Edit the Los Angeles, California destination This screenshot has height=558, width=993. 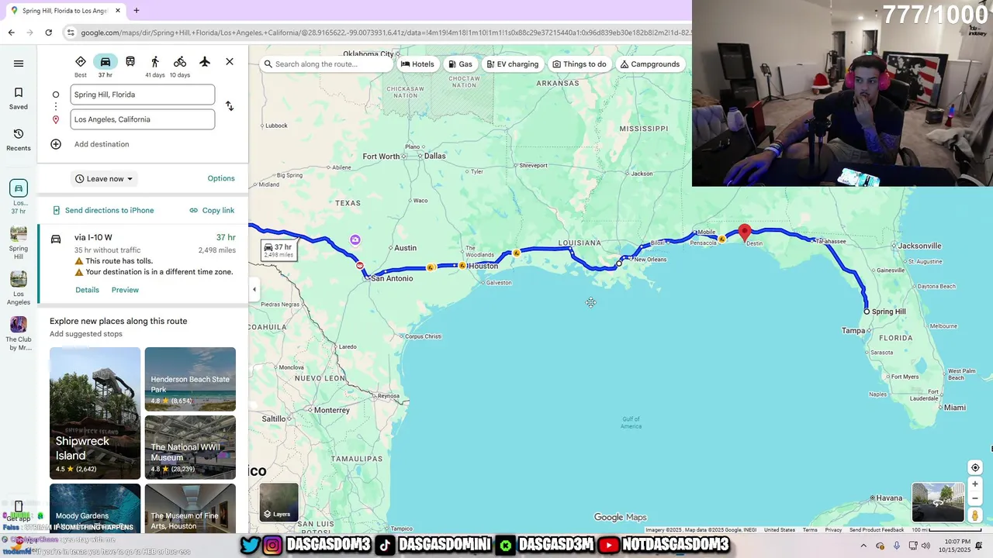(143, 119)
